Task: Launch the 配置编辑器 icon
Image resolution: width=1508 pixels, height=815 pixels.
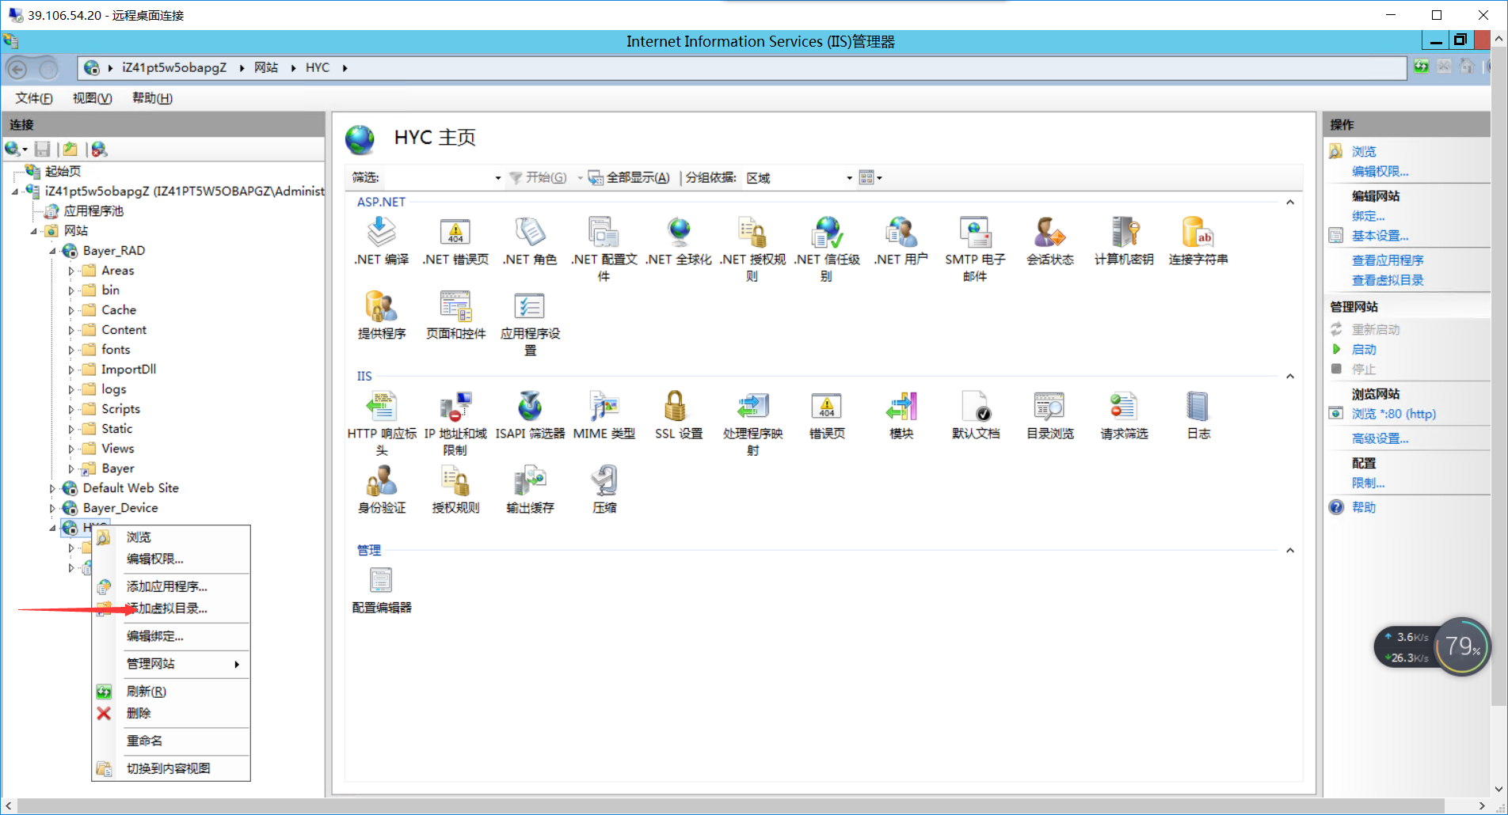Action: coord(381,580)
